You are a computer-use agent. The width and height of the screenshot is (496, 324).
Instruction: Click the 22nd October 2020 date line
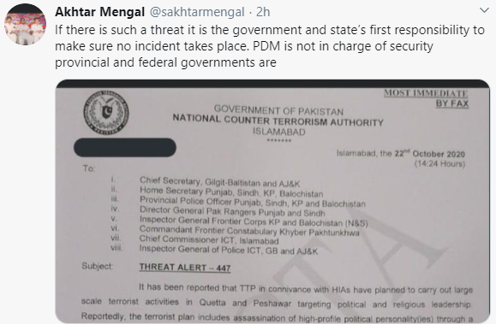tap(400, 154)
